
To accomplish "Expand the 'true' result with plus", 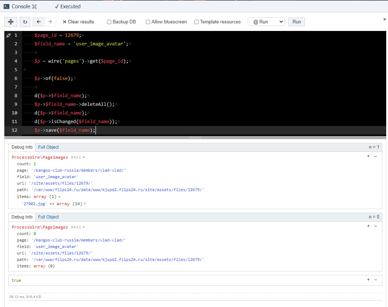I will pos(368,279).
